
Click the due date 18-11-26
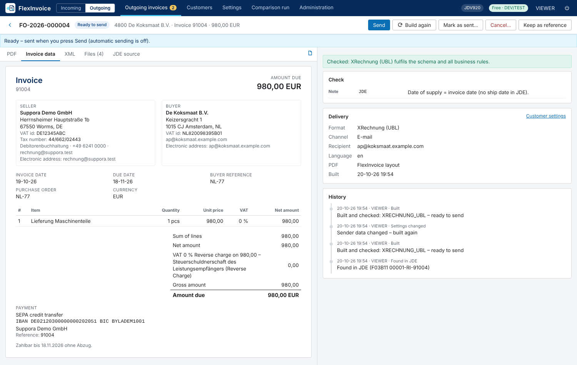(x=123, y=182)
